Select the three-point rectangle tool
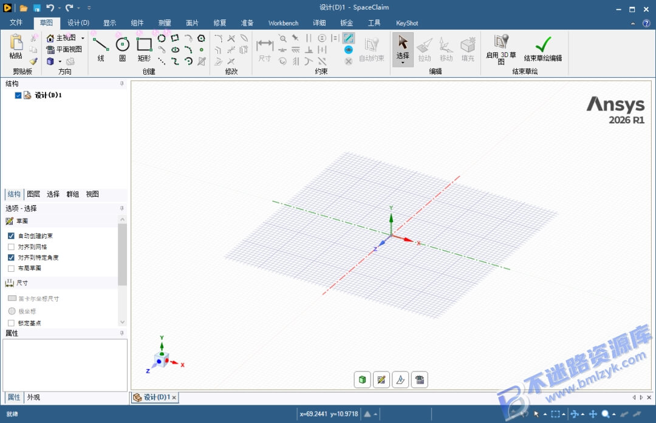The image size is (656, 423). (x=175, y=38)
